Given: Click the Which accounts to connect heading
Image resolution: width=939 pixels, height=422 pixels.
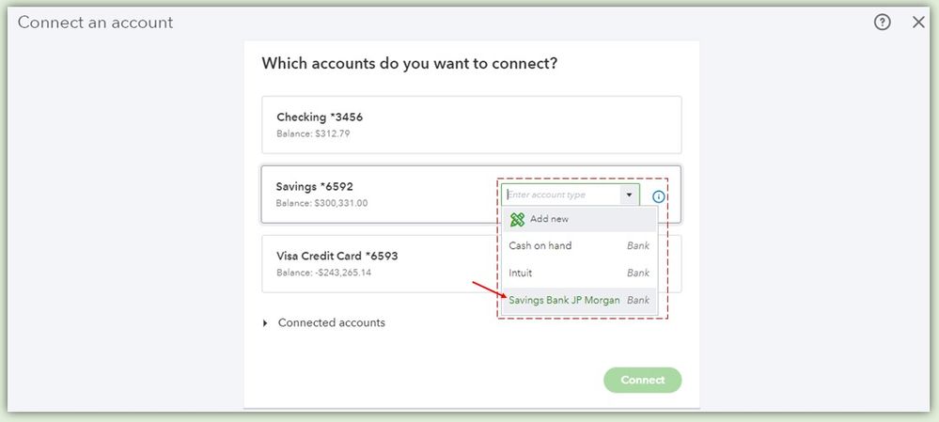Looking at the screenshot, I should tap(409, 64).
